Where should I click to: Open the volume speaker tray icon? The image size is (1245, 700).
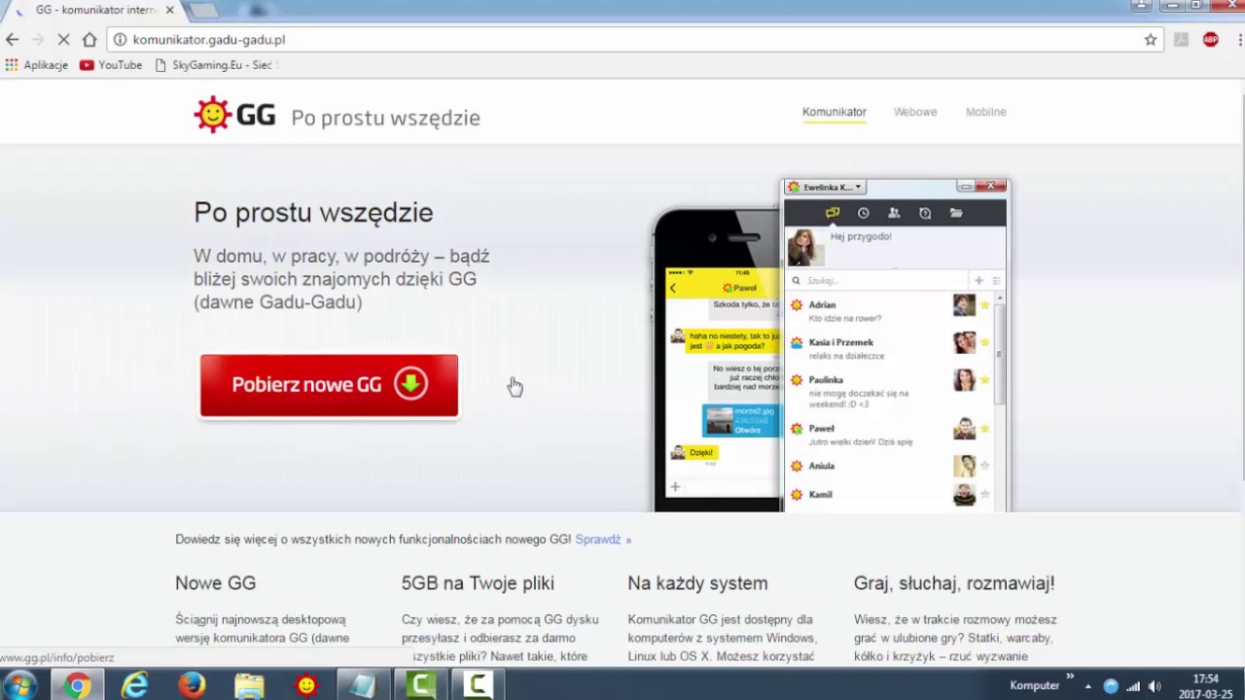tap(1155, 686)
